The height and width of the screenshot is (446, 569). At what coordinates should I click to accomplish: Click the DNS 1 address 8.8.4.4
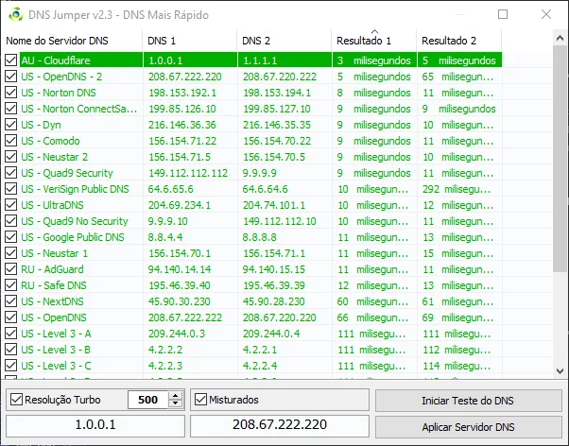[x=165, y=237]
